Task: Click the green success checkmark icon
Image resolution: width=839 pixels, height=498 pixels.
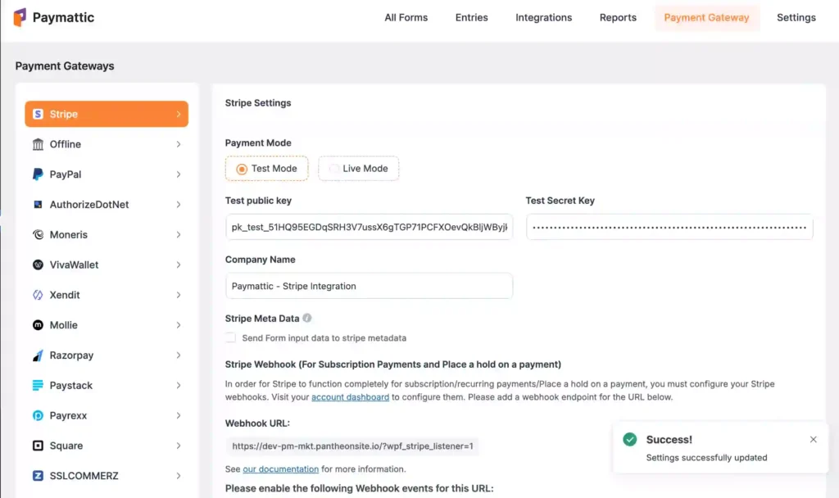Action: point(630,439)
